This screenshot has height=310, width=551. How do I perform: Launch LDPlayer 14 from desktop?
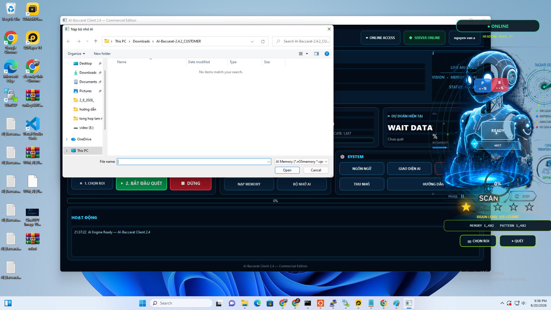coord(33,40)
